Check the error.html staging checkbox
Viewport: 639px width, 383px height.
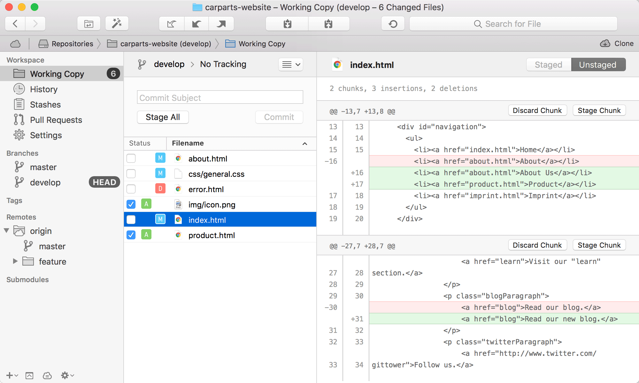click(131, 189)
